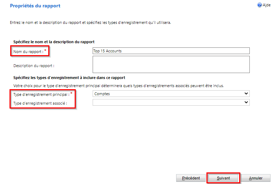
Task: Click 'Spécifiez le nom et la description' heading
Action: click(x=54, y=42)
